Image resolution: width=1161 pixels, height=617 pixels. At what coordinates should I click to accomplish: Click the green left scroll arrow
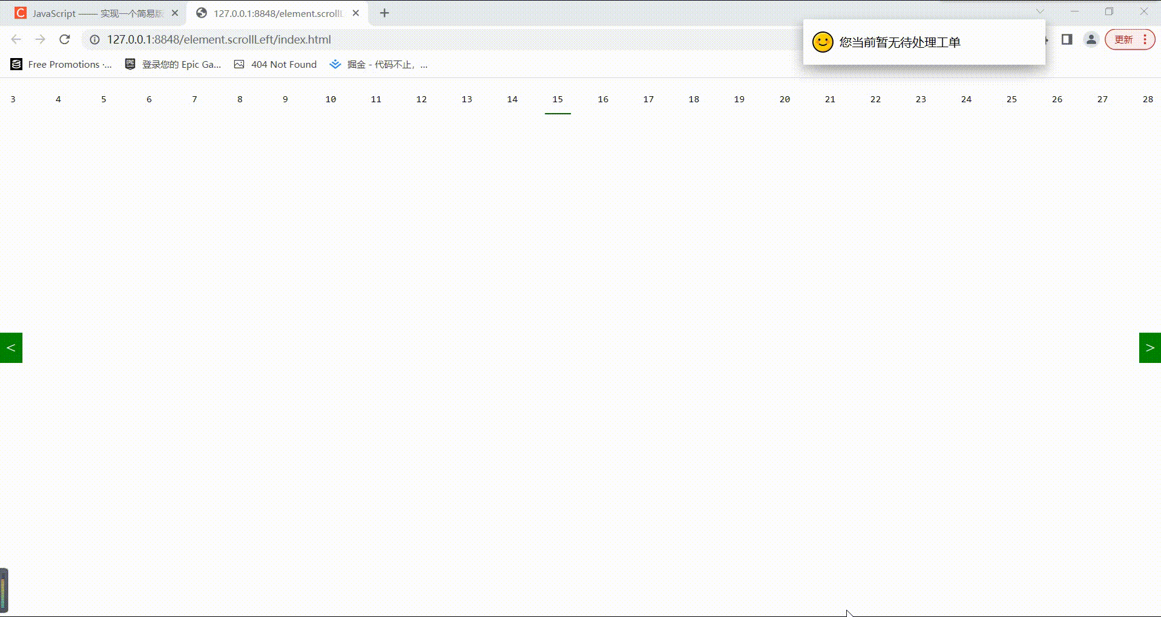[11, 348]
